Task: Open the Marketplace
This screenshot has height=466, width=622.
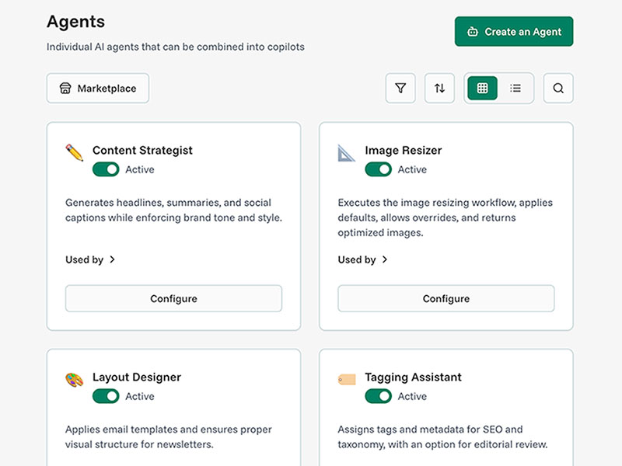Action: (98, 89)
